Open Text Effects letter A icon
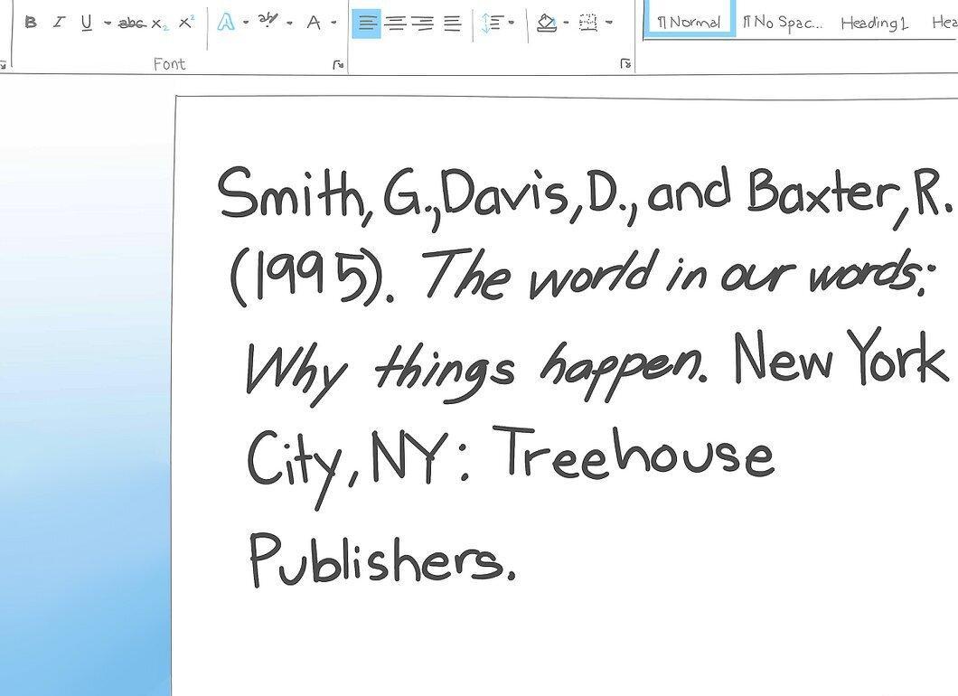This screenshot has width=958, height=696. (x=226, y=23)
